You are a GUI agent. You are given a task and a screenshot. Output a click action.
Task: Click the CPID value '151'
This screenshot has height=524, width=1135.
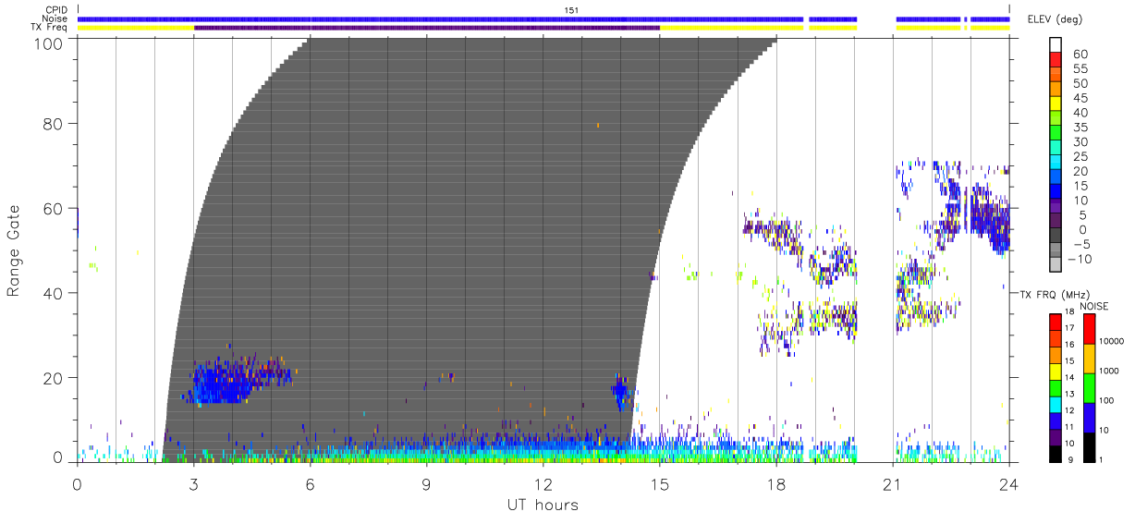pos(571,10)
